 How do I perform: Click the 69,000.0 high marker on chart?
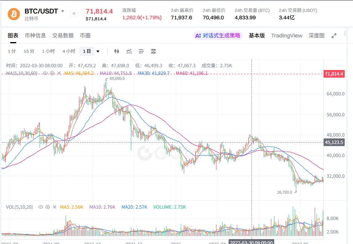tap(117, 79)
